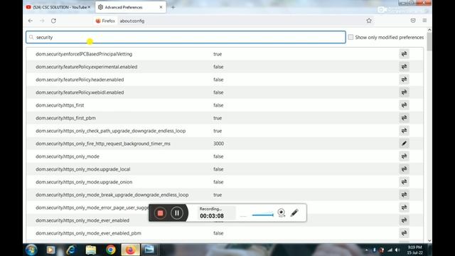Switch to the CSC SOLUTION YouTube tab
Viewport: 455px width, 256px height.
58,7
